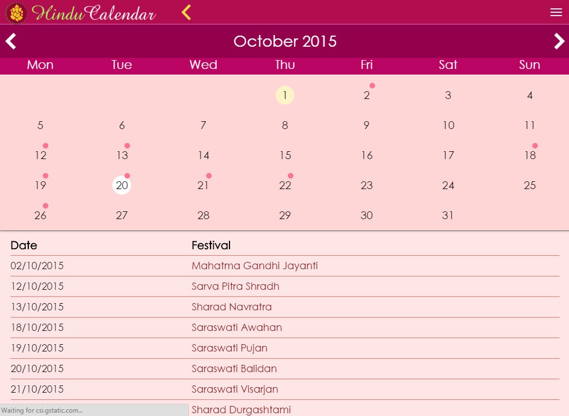The height and width of the screenshot is (416, 569).
Task: Click the 20/10/2015 date cell
Action: tap(37, 369)
